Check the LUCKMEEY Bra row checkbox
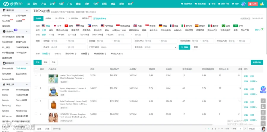The image size is (267, 132). (36, 114)
